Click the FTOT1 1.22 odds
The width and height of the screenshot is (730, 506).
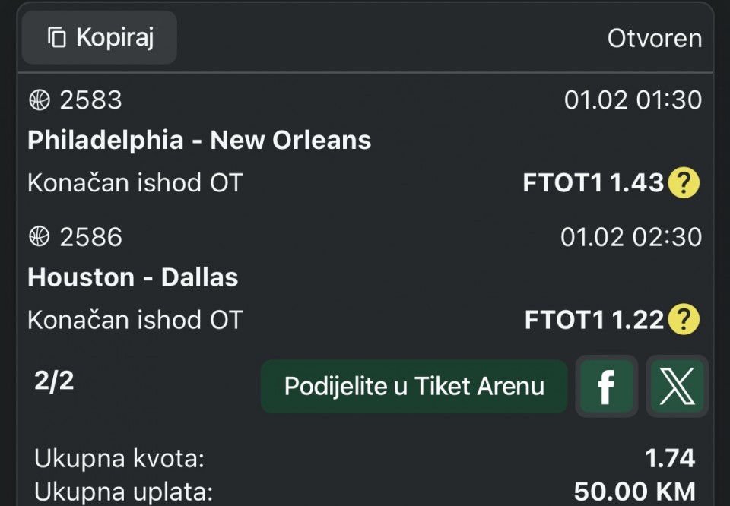coord(594,320)
